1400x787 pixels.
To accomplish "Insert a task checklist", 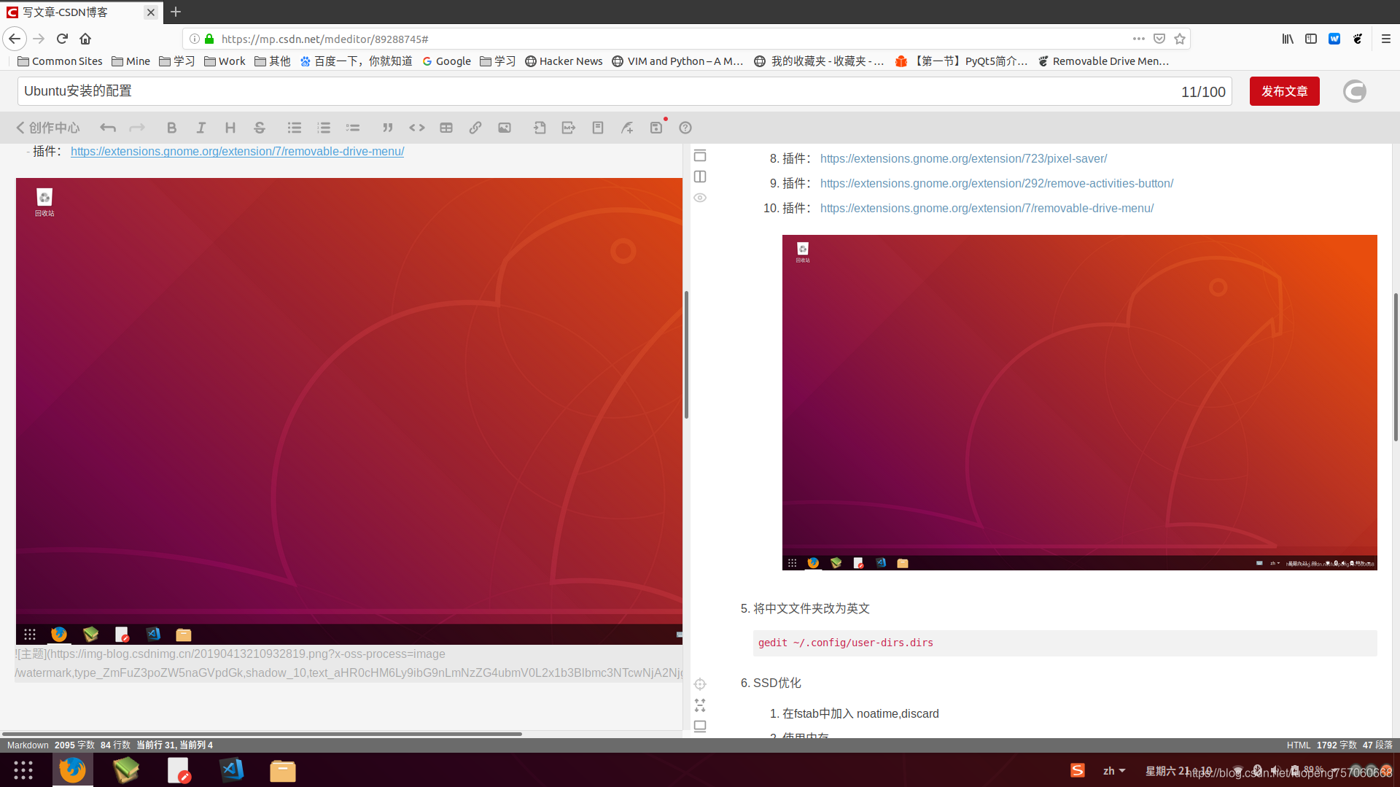I will (x=353, y=128).
